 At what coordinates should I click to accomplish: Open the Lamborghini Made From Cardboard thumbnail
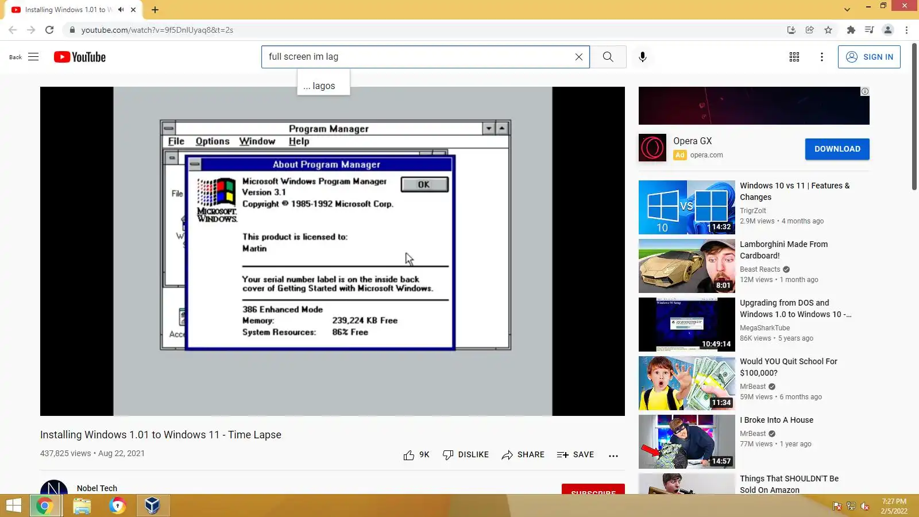[x=687, y=266]
